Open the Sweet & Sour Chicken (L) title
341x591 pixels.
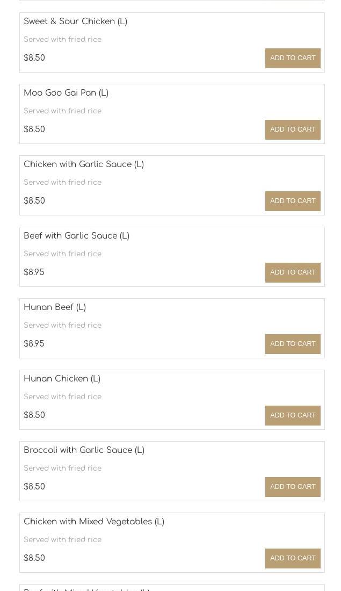(x=75, y=21)
